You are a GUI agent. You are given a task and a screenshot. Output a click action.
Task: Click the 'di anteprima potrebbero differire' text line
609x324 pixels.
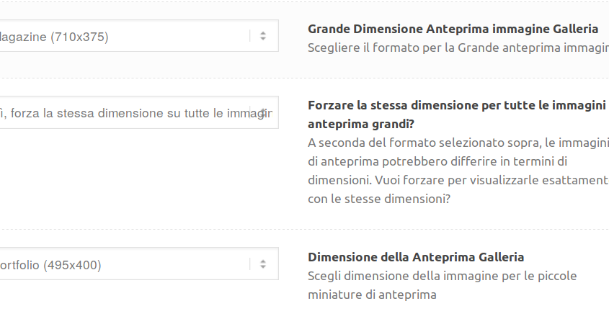pyautogui.click(x=437, y=161)
